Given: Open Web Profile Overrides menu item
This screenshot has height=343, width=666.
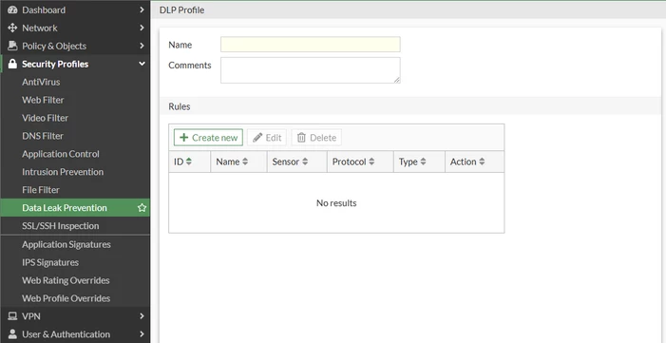Looking at the screenshot, I should click(x=75, y=298).
